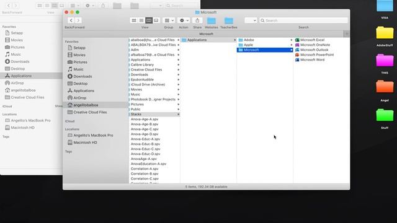
Task: Select Macintosh HD in front sidebar
Action: pos(95,142)
